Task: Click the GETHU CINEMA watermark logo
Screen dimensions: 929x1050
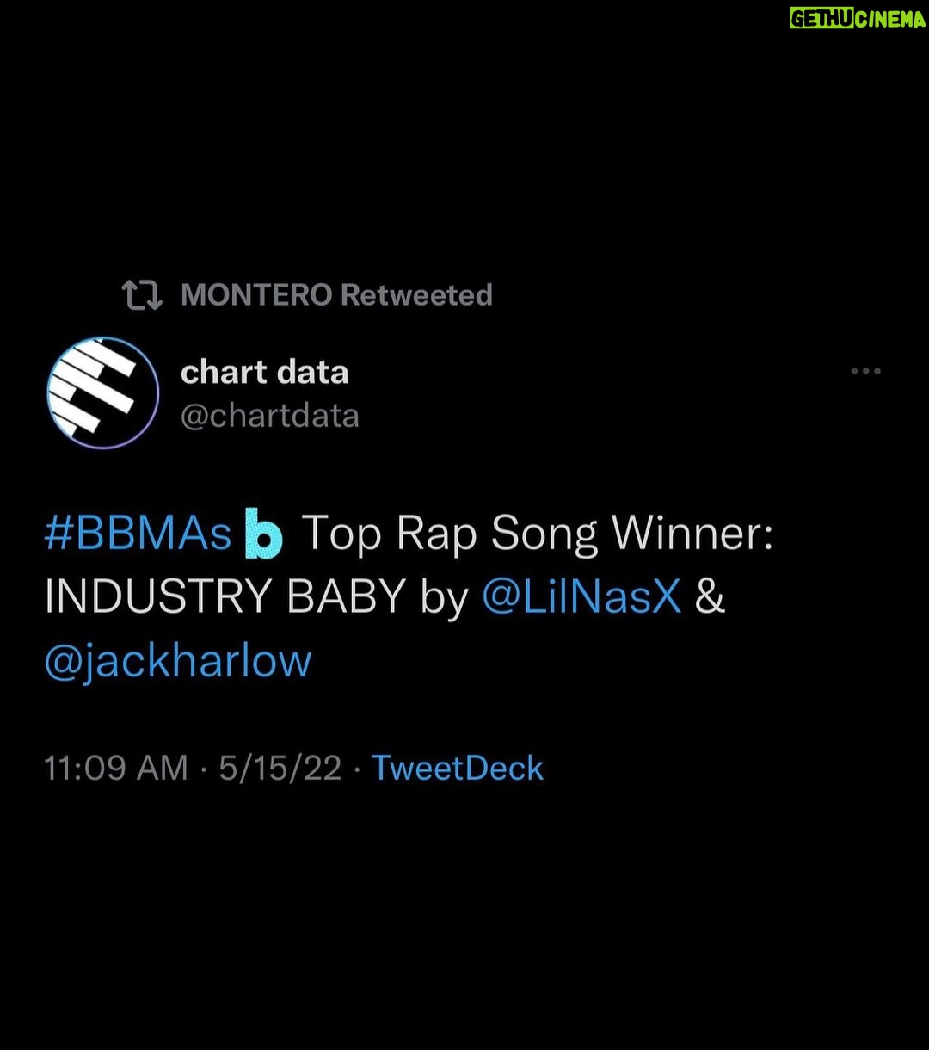Action: [x=857, y=19]
